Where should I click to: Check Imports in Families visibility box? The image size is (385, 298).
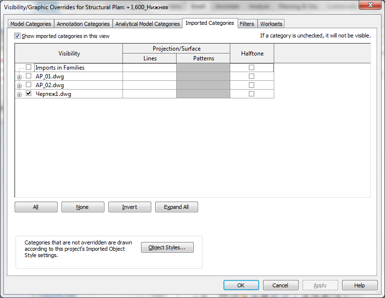click(x=28, y=67)
